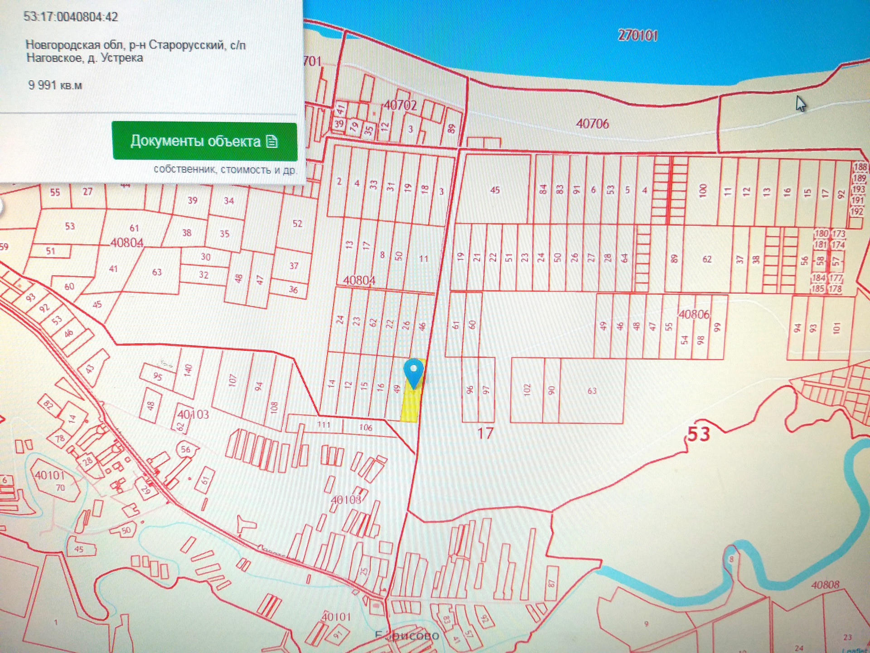870x653 pixels.
Task: Click cadastral number 53:17:0040804:42 in popup
Action: tap(71, 17)
